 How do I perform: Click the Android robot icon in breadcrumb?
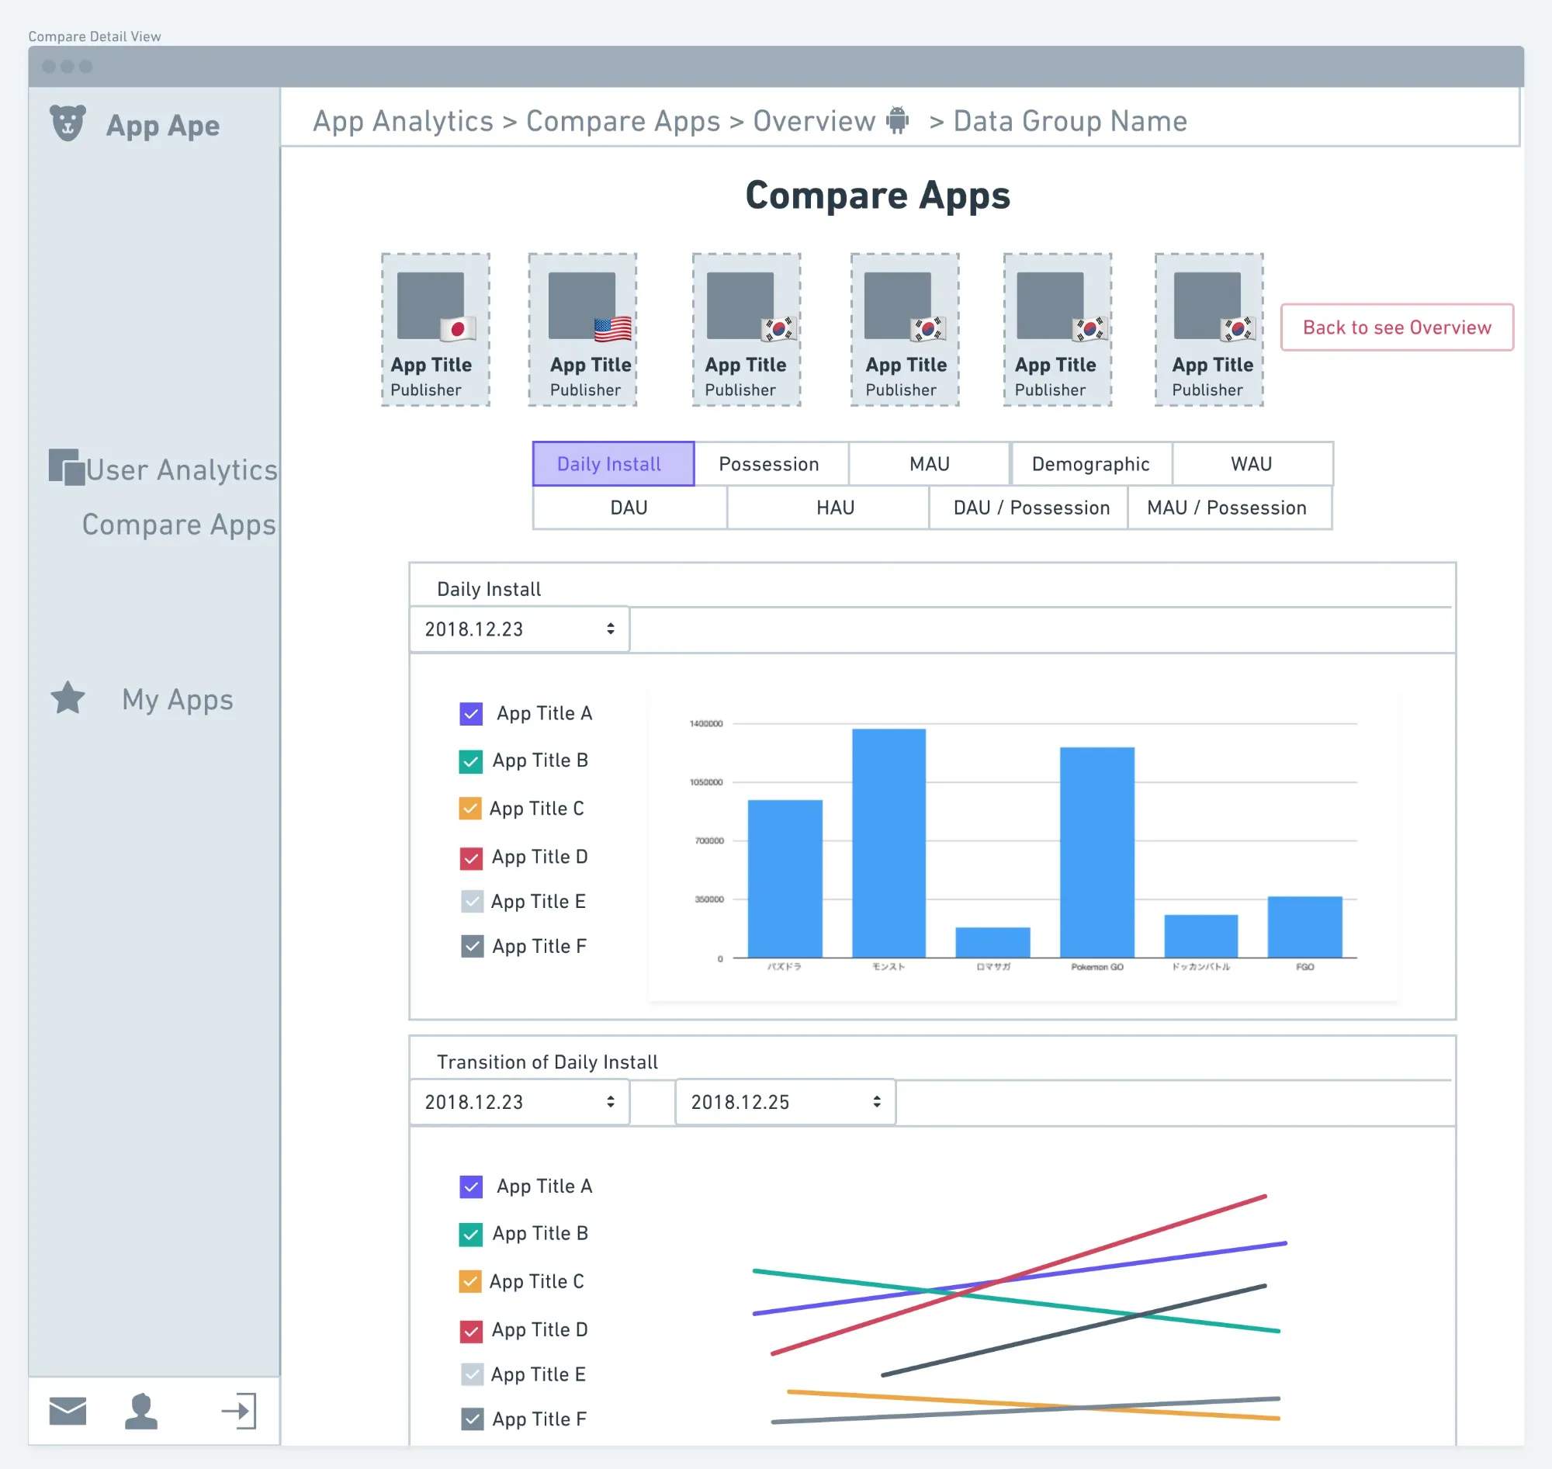click(x=897, y=120)
